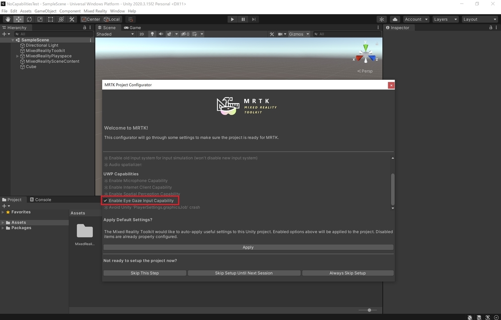
Task: Switch to the Game tab
Action: (x=132, y=28)
